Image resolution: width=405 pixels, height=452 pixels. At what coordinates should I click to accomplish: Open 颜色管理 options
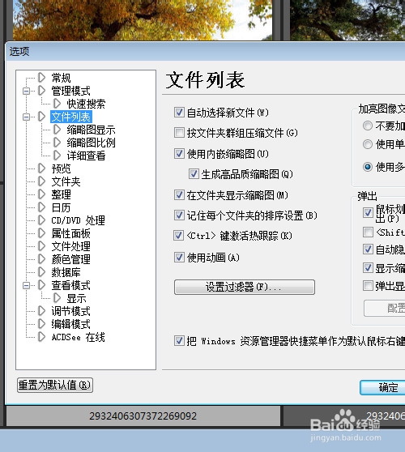tap(70, 259)
